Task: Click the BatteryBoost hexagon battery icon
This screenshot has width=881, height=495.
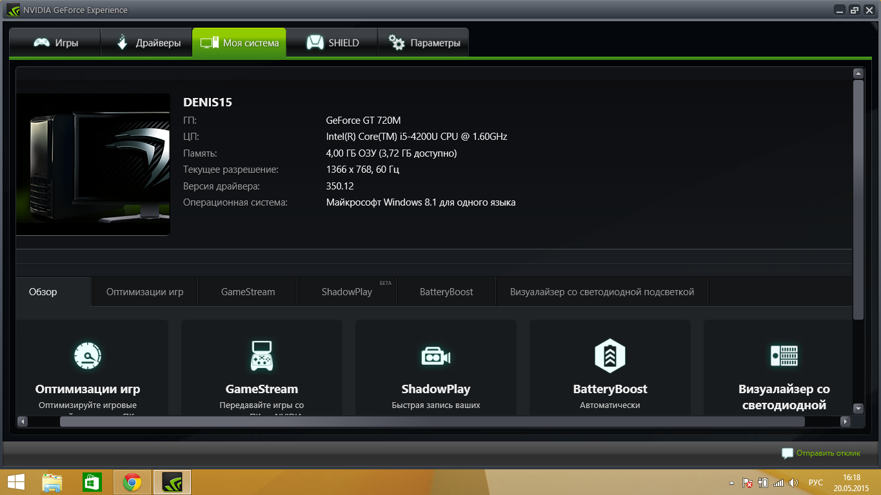Action: (610, 355)
